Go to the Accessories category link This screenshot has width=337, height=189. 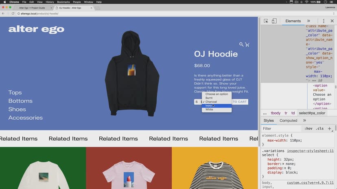(25, 118)
